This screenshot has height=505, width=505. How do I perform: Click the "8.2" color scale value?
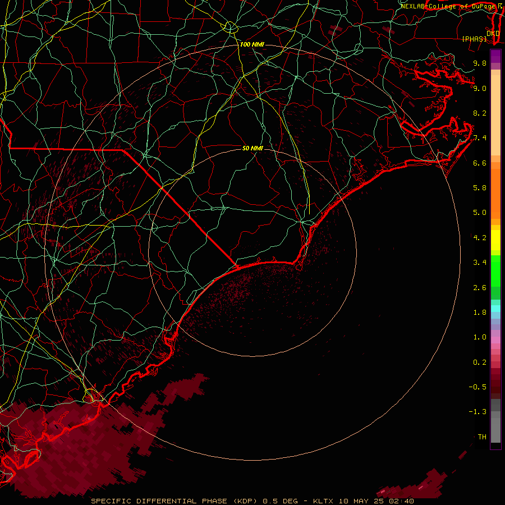[x=480, y=113]
